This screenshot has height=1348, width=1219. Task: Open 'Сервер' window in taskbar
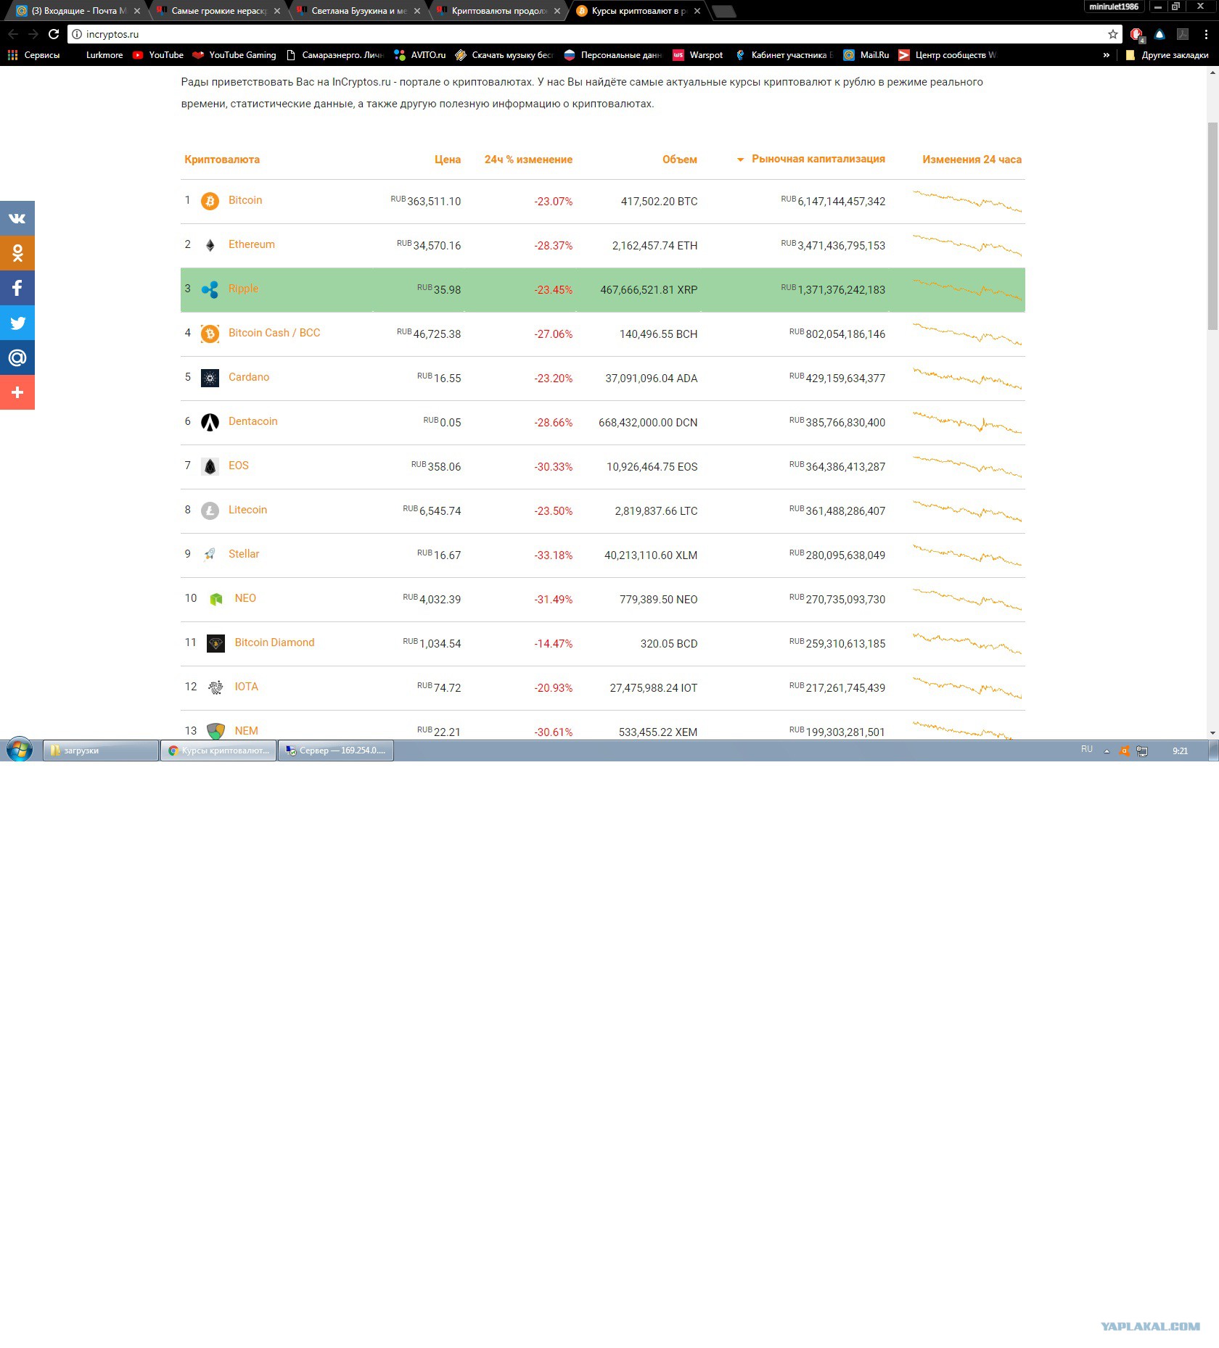coord(336,751)
